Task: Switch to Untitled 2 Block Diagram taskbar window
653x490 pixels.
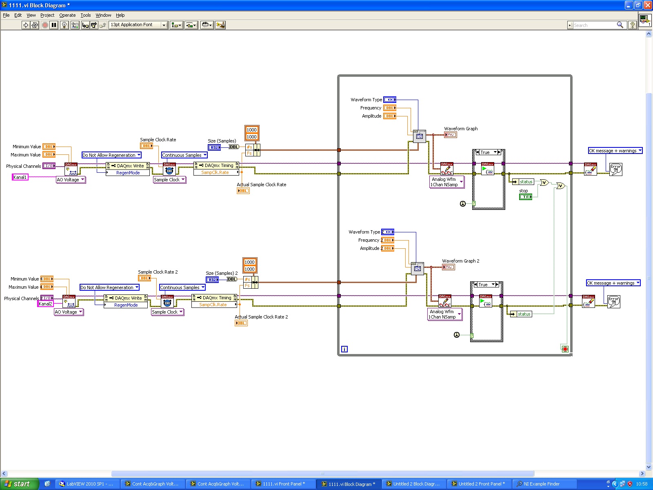Action: click(x=414, y=484)
